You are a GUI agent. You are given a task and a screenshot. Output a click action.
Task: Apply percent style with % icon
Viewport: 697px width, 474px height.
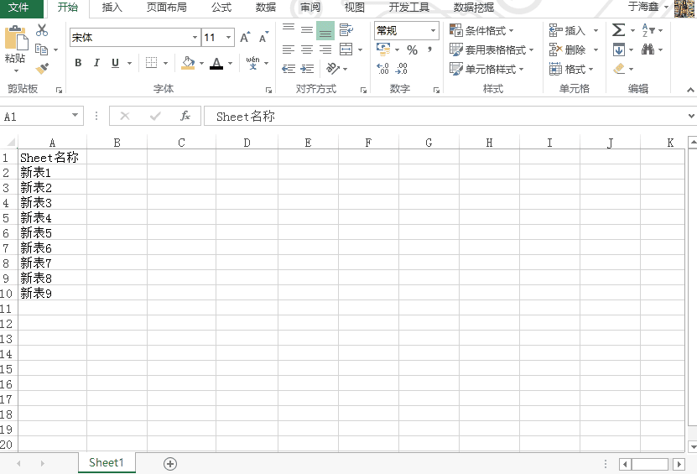click(412, 49)
